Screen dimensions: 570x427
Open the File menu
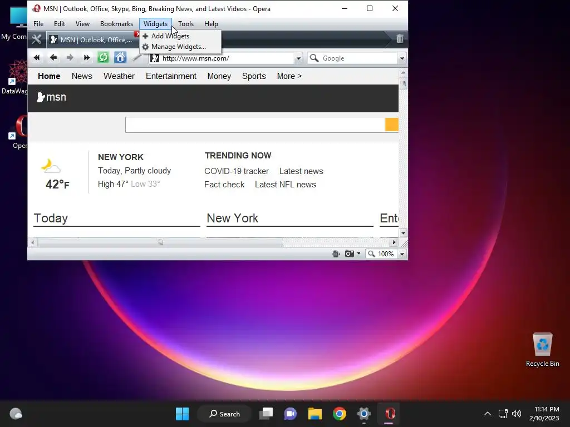tap(38, 23)
